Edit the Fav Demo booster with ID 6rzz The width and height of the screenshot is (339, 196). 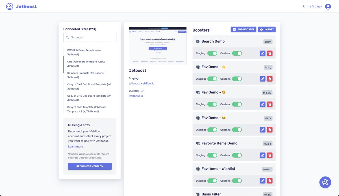tap(262, 130)
